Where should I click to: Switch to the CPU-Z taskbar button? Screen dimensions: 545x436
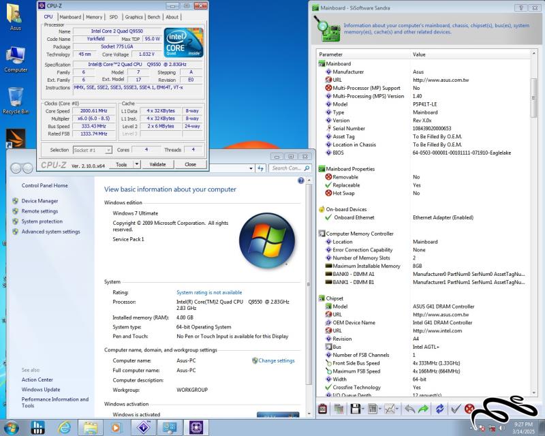coord(196,427)
